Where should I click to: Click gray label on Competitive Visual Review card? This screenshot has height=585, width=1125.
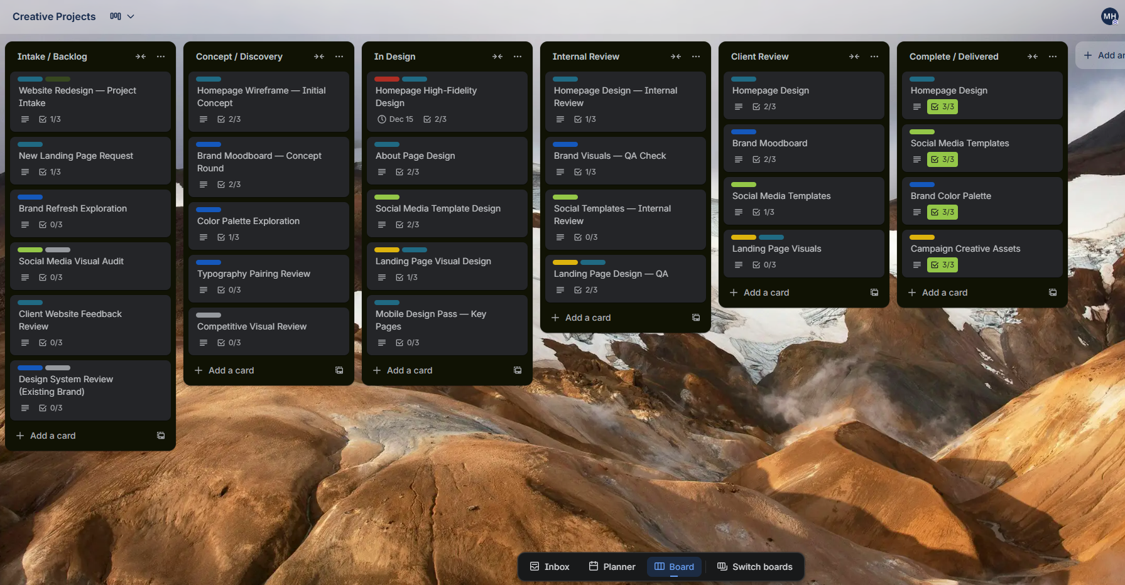[x=209, y=315]
